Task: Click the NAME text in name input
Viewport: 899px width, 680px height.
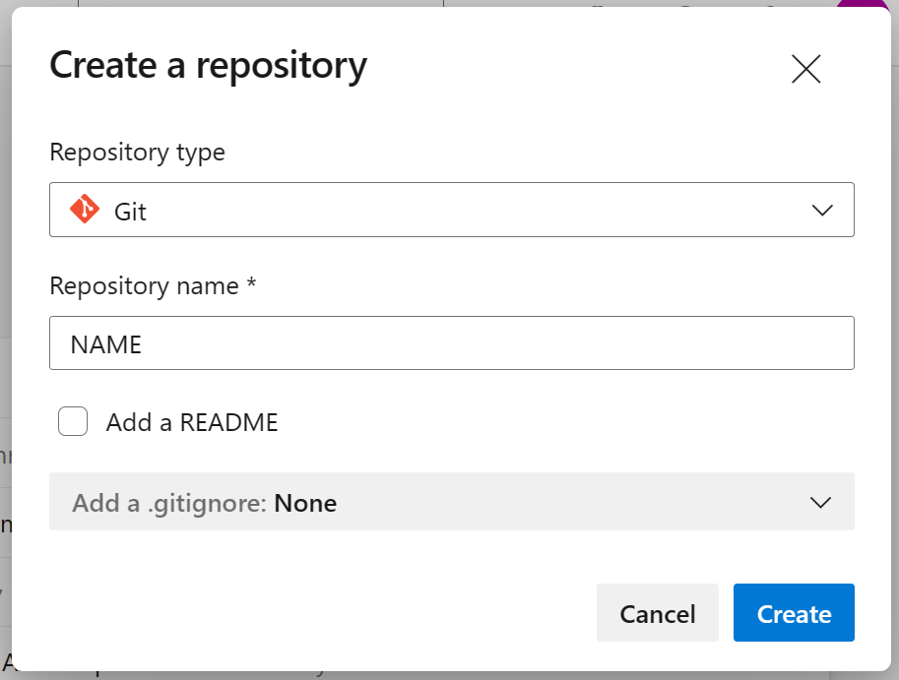Action: [106, 344]
